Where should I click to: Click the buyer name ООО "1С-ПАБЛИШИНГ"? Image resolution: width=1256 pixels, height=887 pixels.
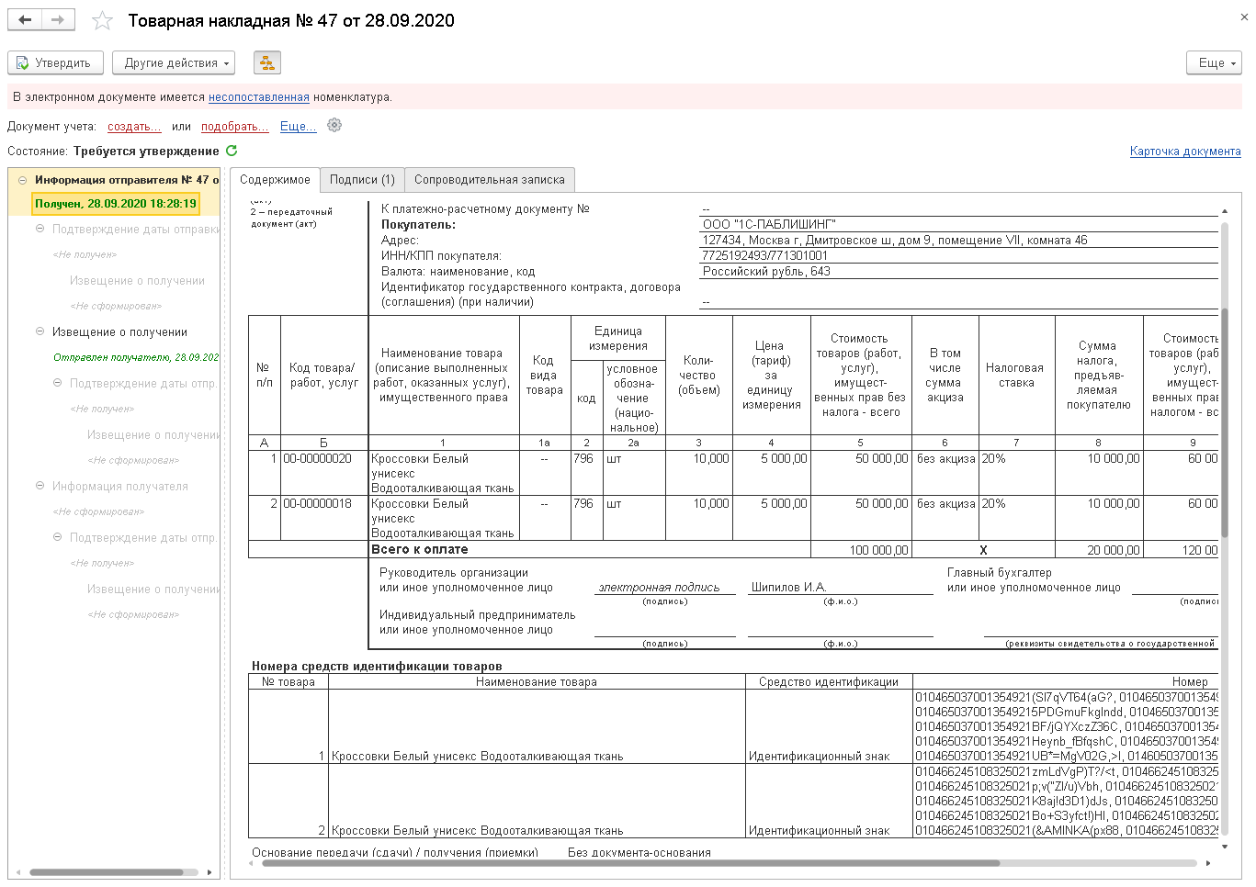[769, 225]
